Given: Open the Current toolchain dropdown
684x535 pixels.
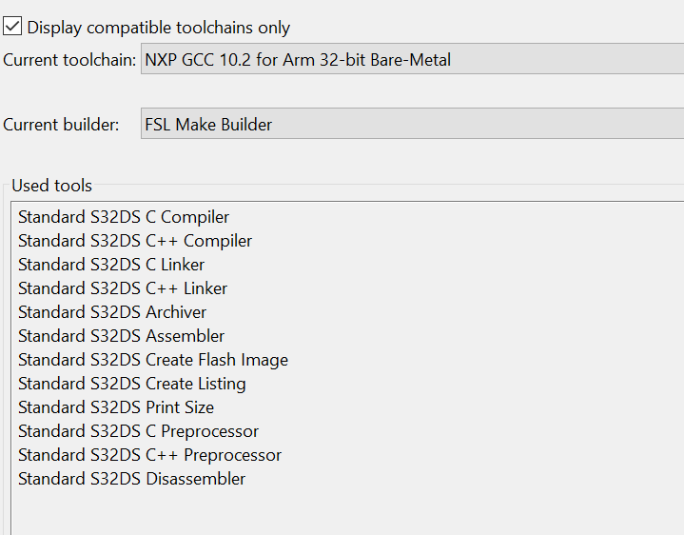Looking at the screenshot, I should click(411, 60).
